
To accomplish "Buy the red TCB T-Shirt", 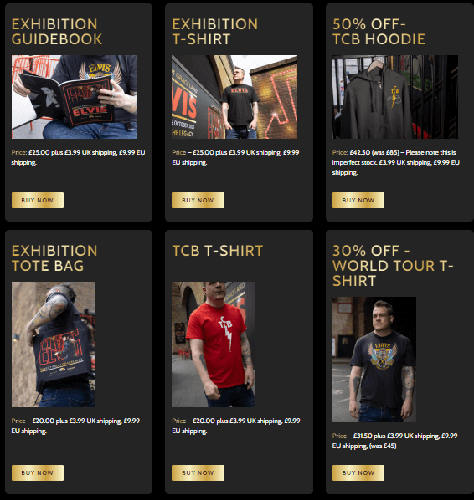I will (x=198, y=472).
